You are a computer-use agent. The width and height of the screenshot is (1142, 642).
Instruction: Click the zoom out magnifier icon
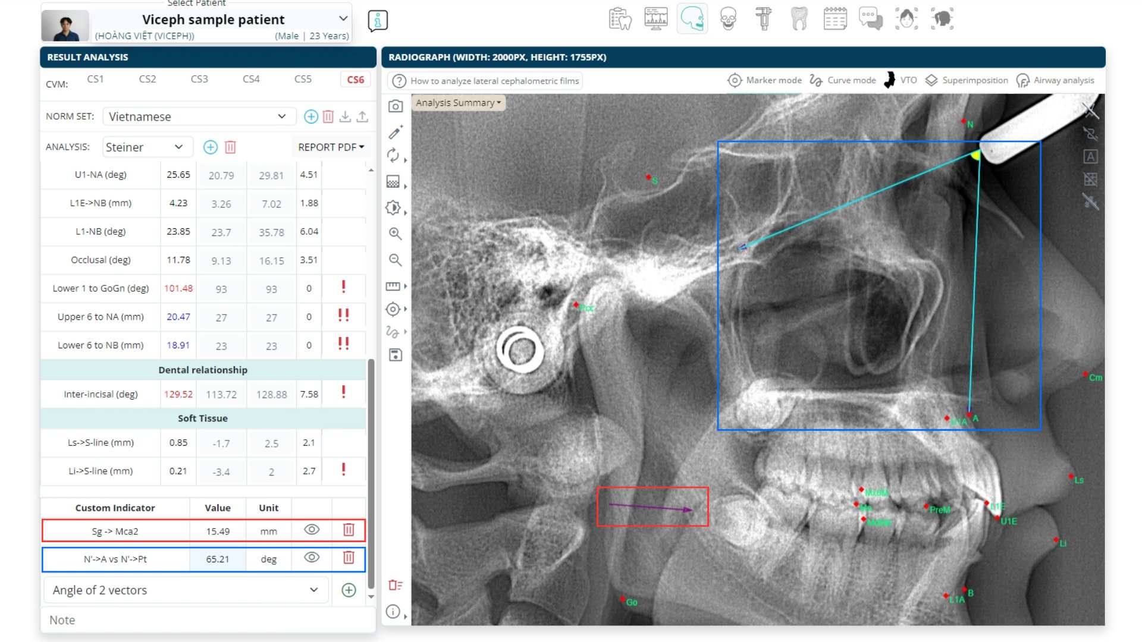(396, 260)
